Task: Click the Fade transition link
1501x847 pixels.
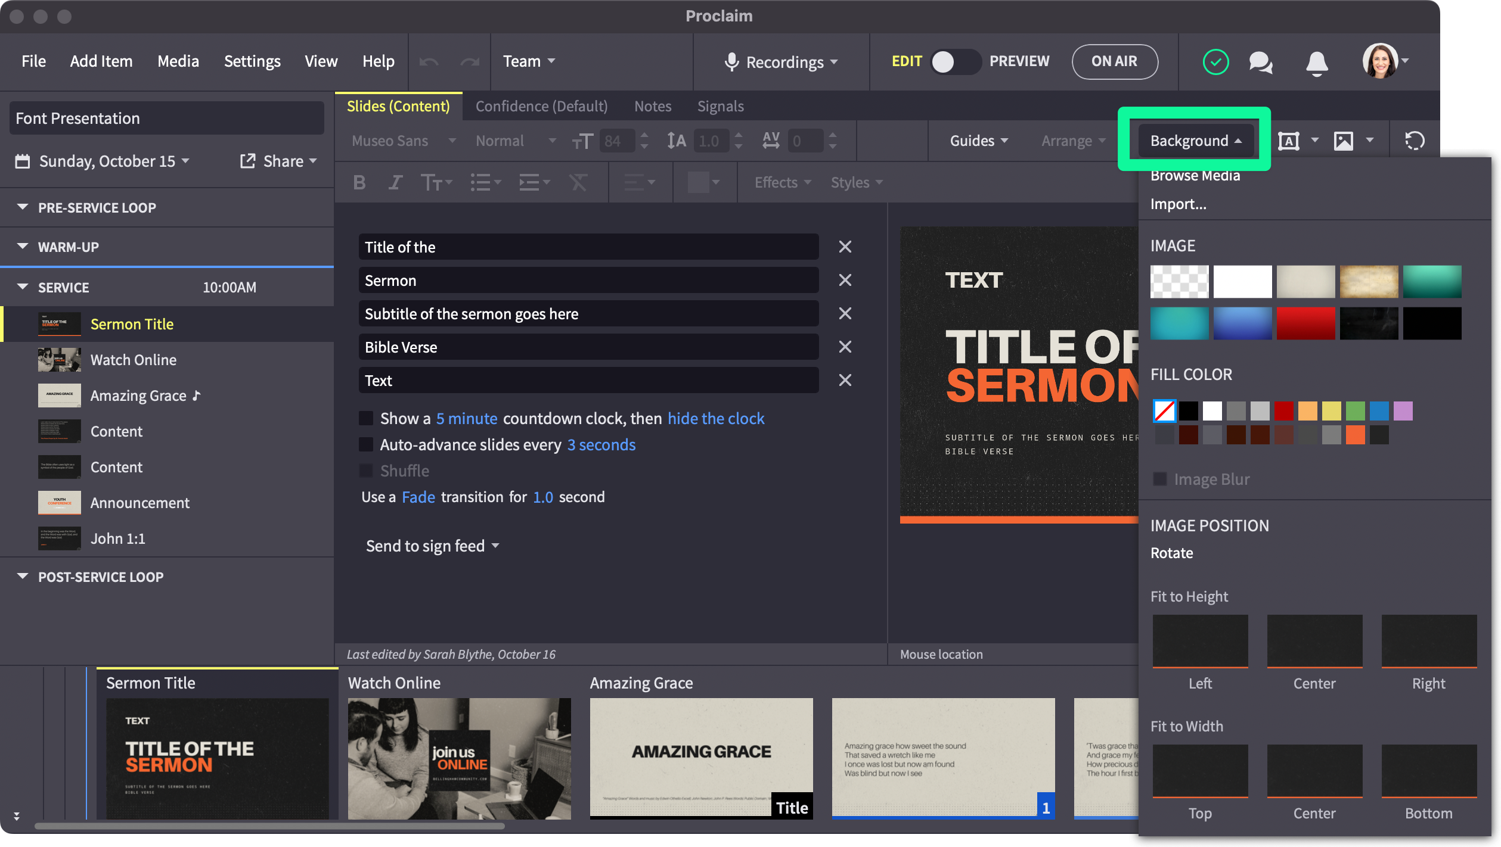Action: tap(418, 497)
